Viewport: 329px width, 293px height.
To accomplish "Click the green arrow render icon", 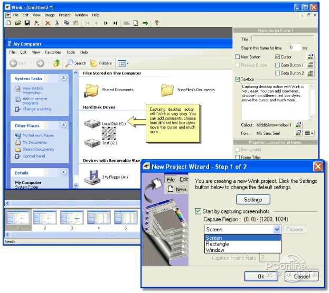I will point(145,23).
